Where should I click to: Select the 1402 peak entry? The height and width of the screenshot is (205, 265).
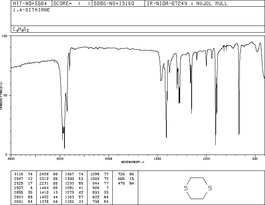click(x=49, y=197)
